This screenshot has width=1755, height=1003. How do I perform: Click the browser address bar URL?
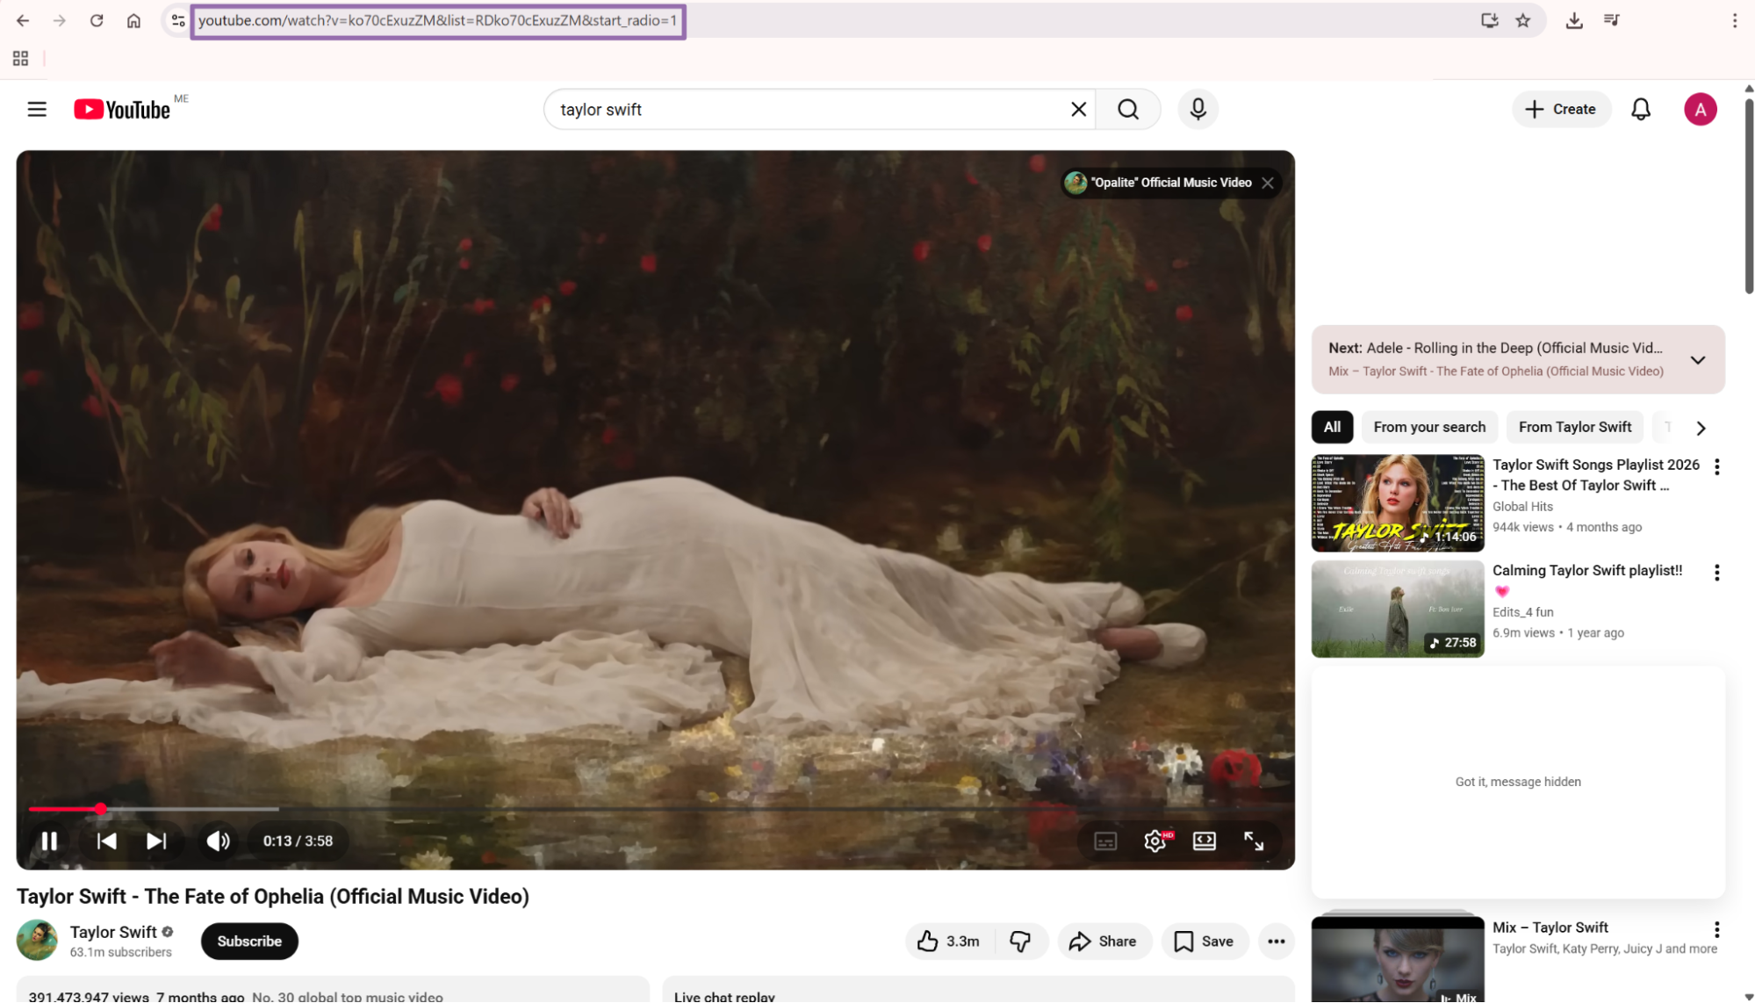coord(437,20)
